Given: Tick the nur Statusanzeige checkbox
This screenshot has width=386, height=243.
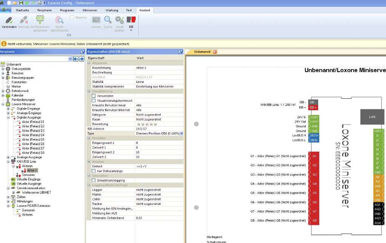Looking at the screenshot, I should tap(93, 171).
